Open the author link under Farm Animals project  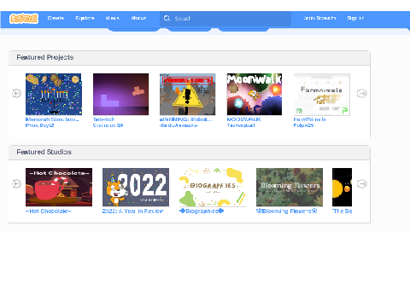(x=304, y=125)
